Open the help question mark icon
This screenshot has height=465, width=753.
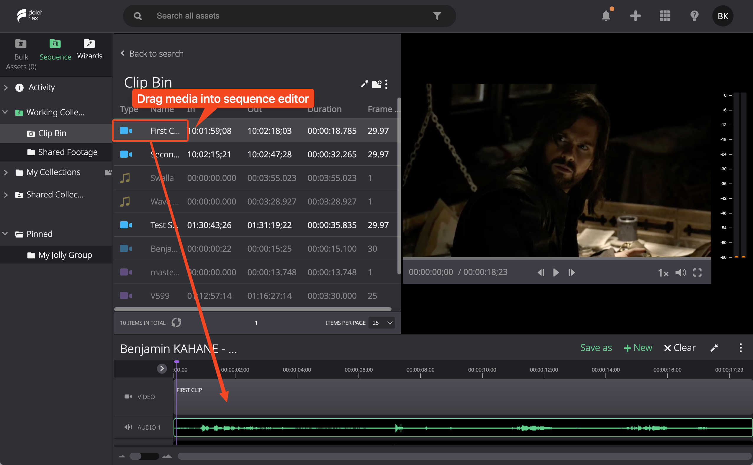pyautogui.click(x=694, y=16)
